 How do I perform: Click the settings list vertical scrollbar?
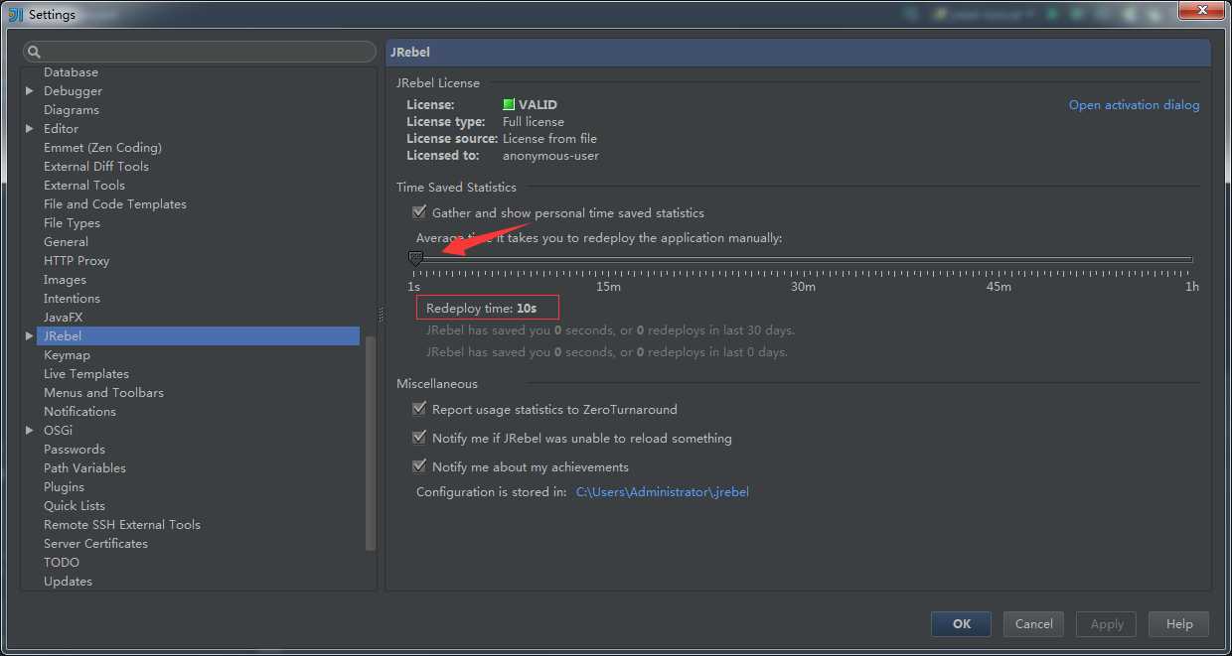coord(371,443)
